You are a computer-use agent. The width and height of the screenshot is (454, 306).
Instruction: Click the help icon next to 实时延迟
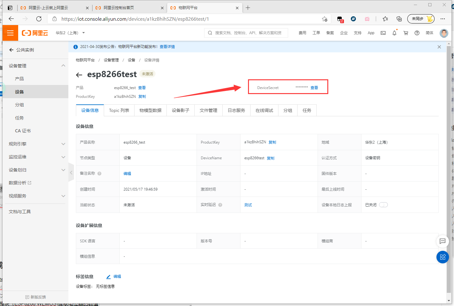tap(220, 205)
